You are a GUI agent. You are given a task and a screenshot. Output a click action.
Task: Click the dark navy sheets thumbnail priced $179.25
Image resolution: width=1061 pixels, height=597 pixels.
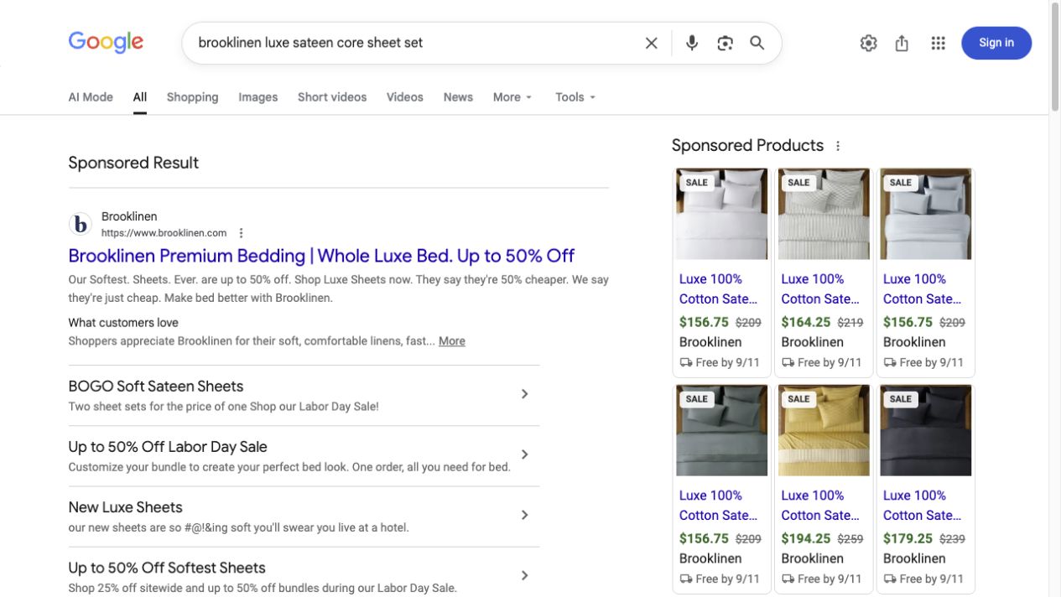tap(925, 430)
